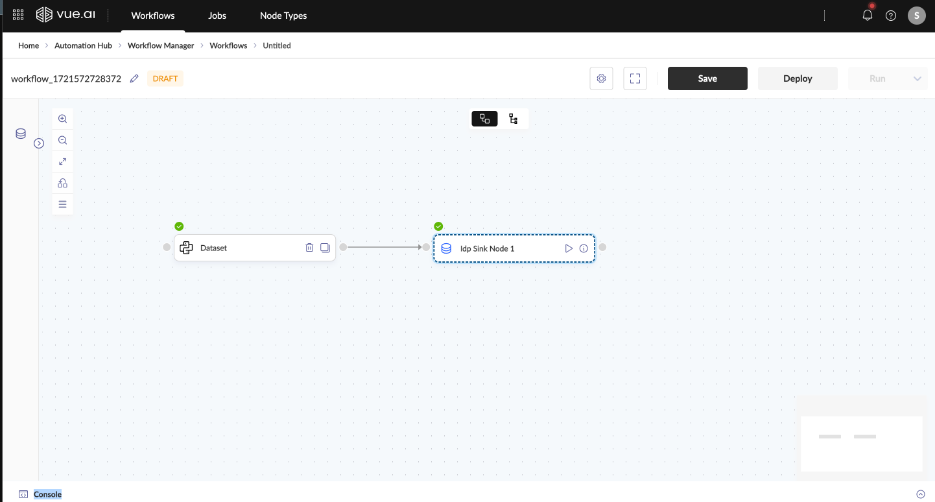
Task: Toggle fullscreen canvas mode
Action: click(635, 78)
